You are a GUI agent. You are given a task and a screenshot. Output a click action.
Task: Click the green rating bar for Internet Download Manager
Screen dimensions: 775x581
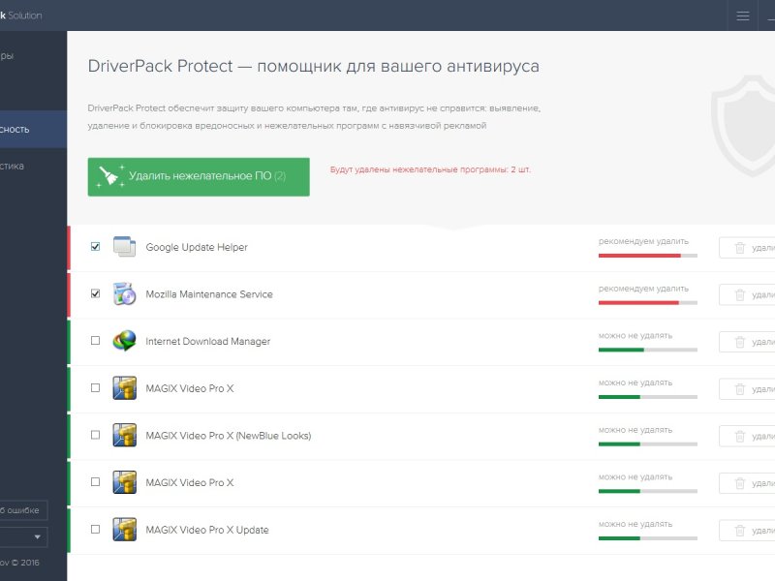(647, 350)
